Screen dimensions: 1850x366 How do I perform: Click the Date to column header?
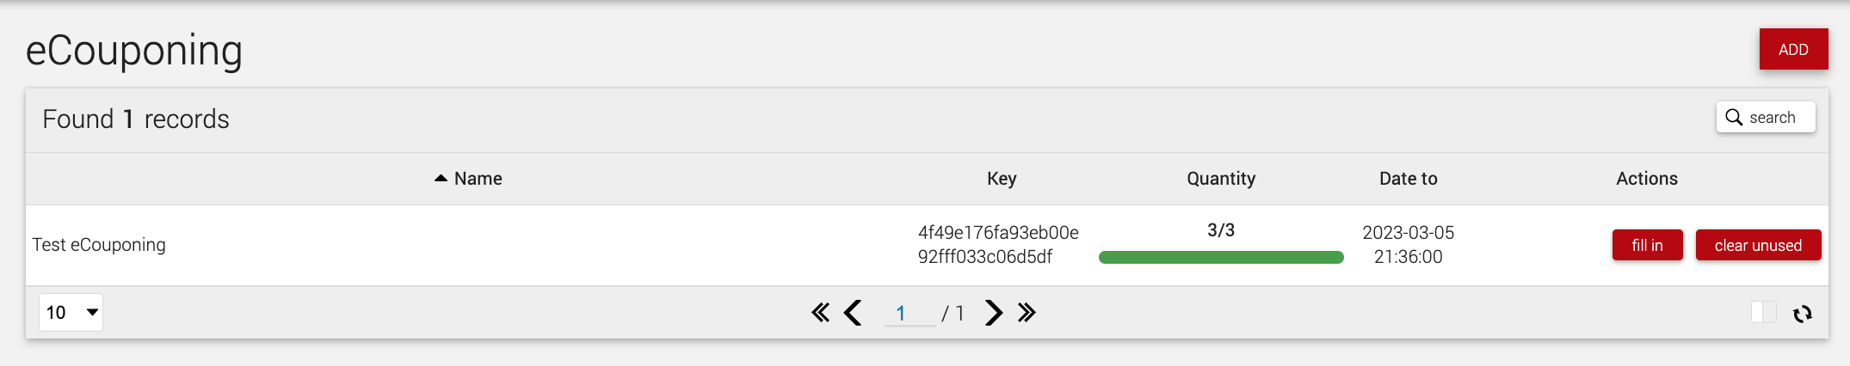[x=1409, y=179]
